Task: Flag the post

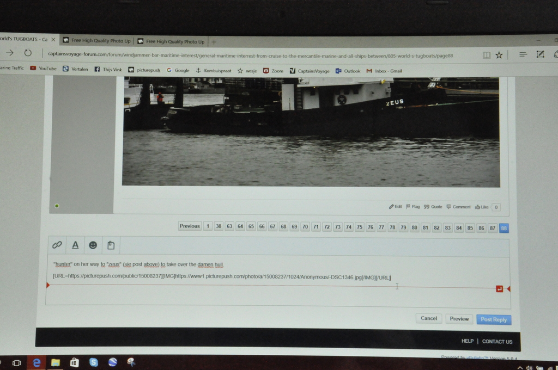Action: pyautogui.click(x=413, y=207)
